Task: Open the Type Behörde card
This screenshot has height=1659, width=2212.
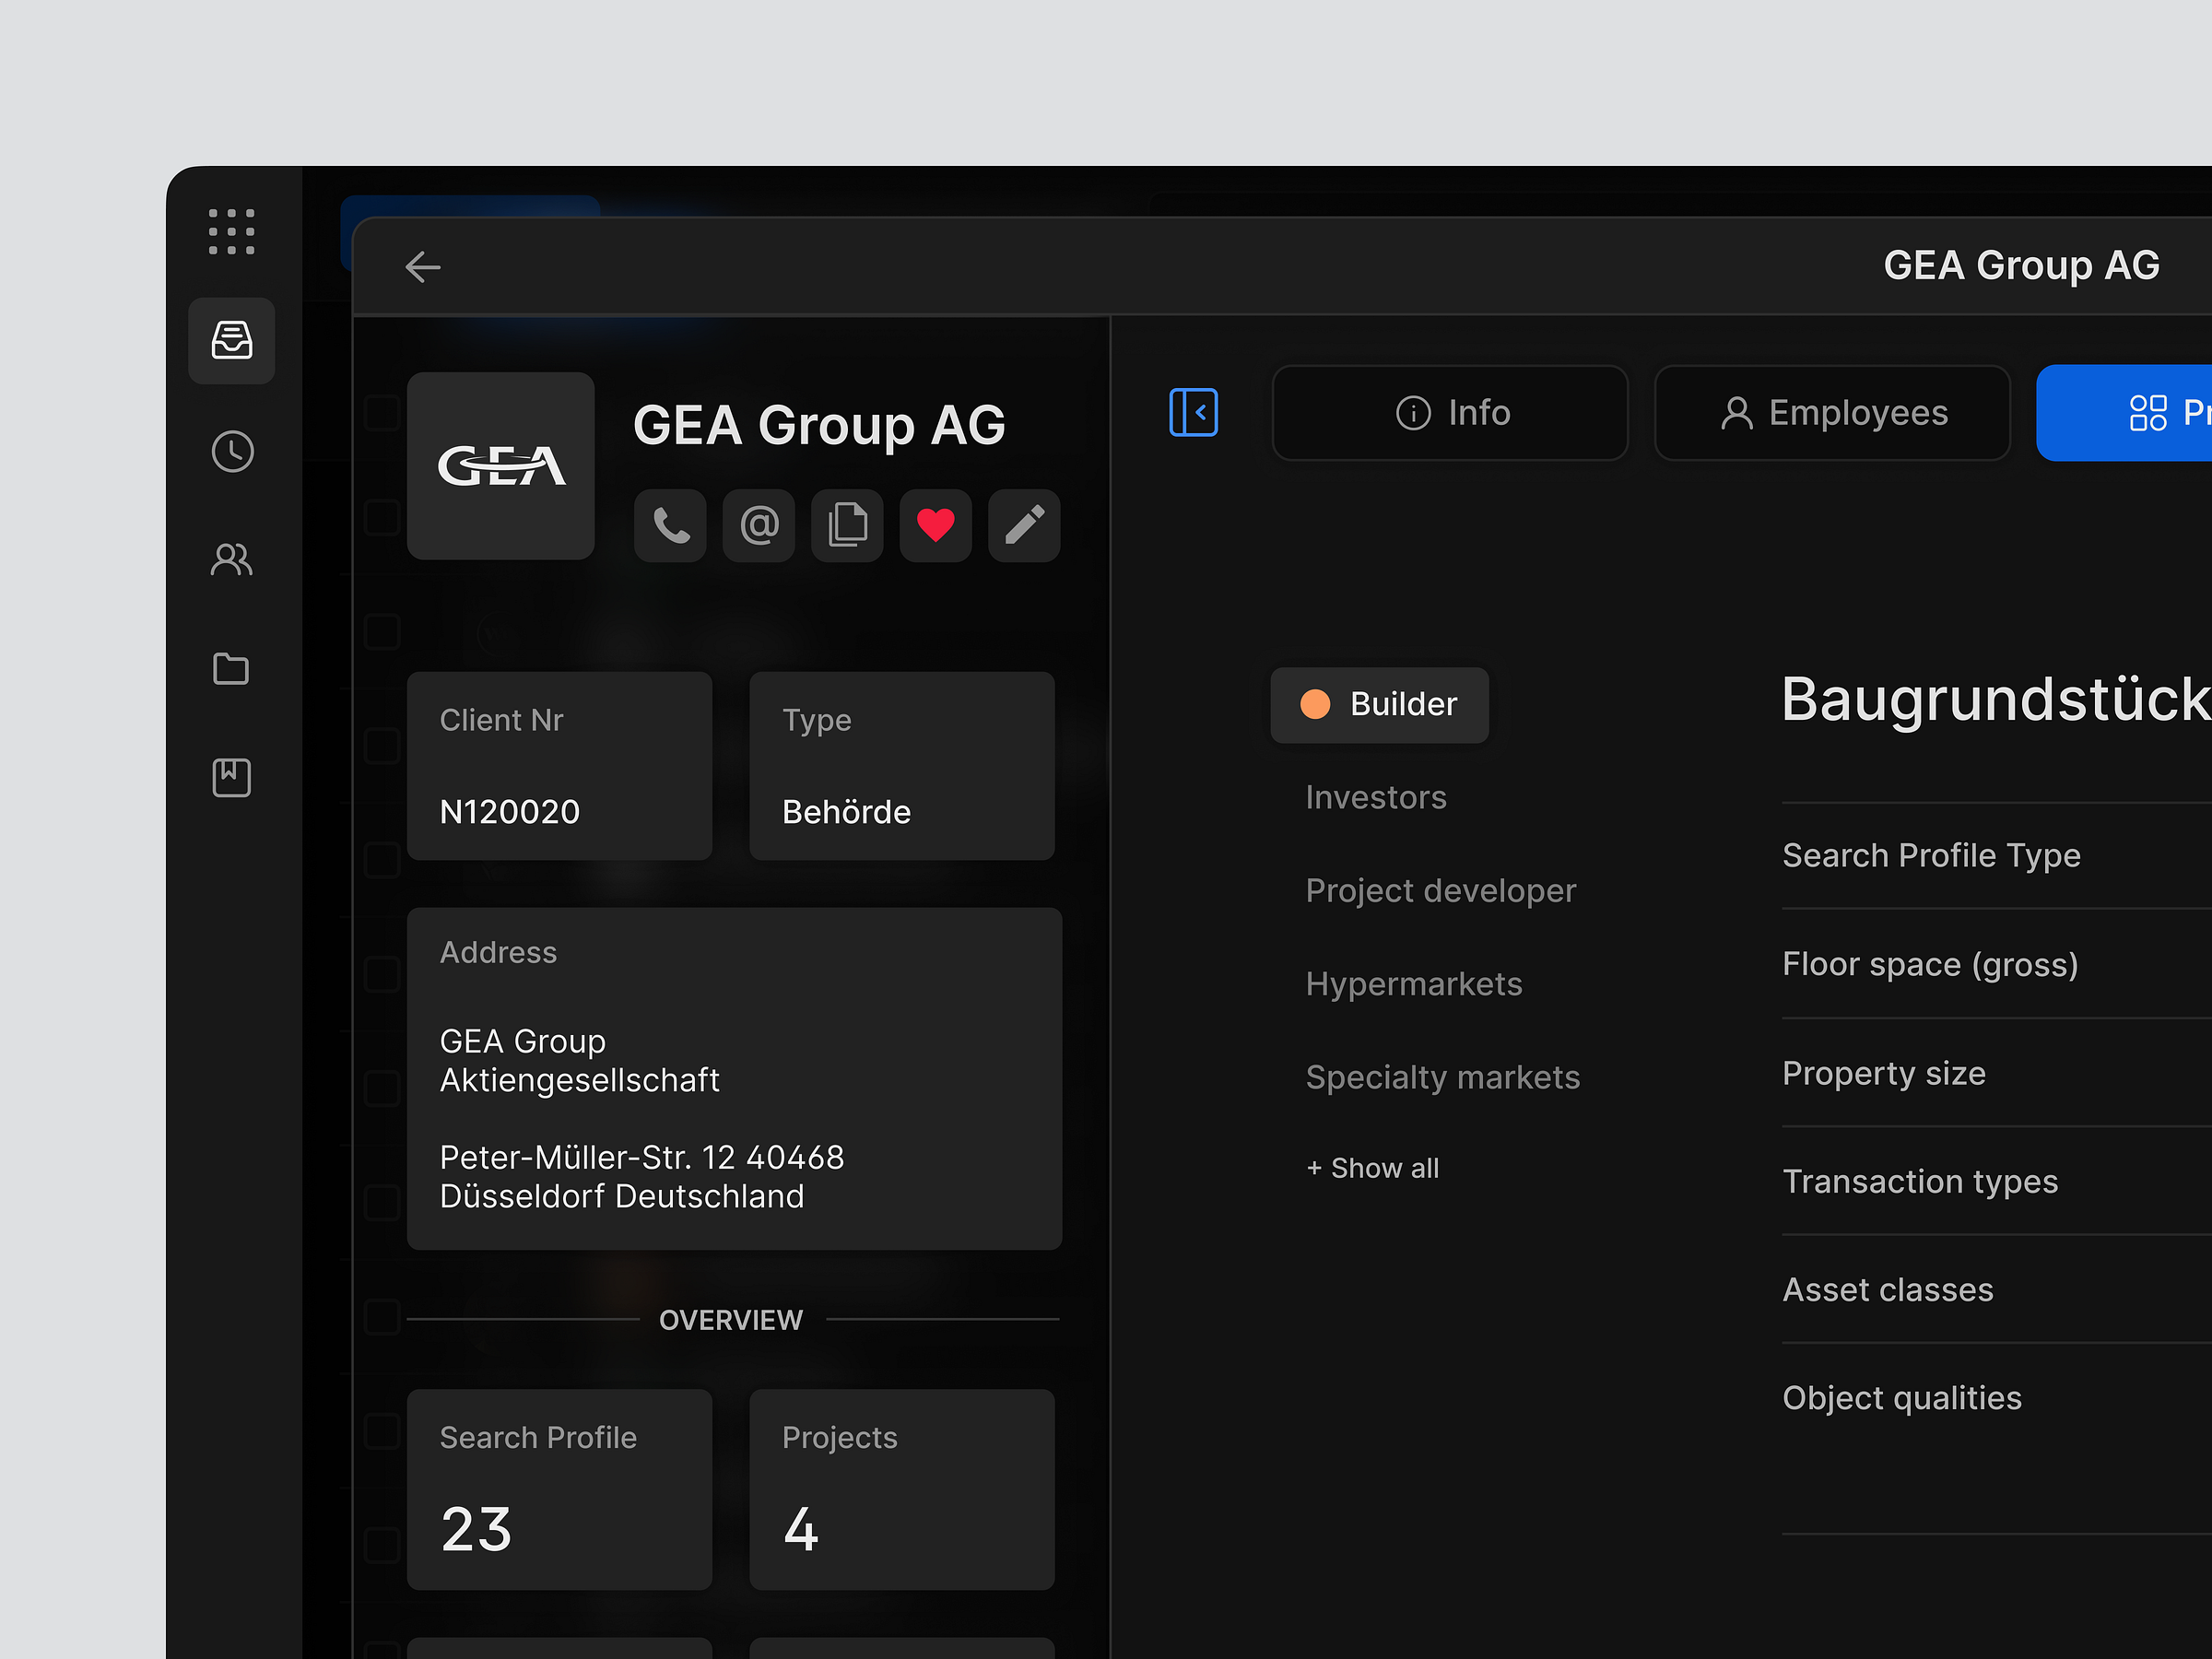Action: pos(901,766)
